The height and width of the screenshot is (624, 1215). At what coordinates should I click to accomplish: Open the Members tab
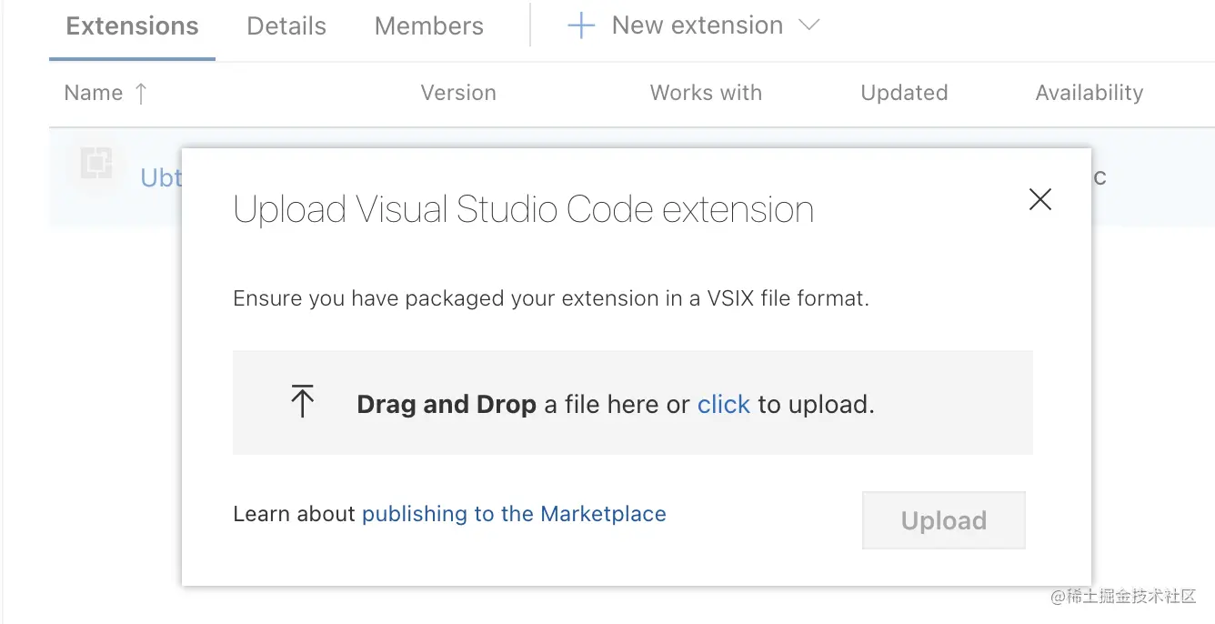click(429, 26)
